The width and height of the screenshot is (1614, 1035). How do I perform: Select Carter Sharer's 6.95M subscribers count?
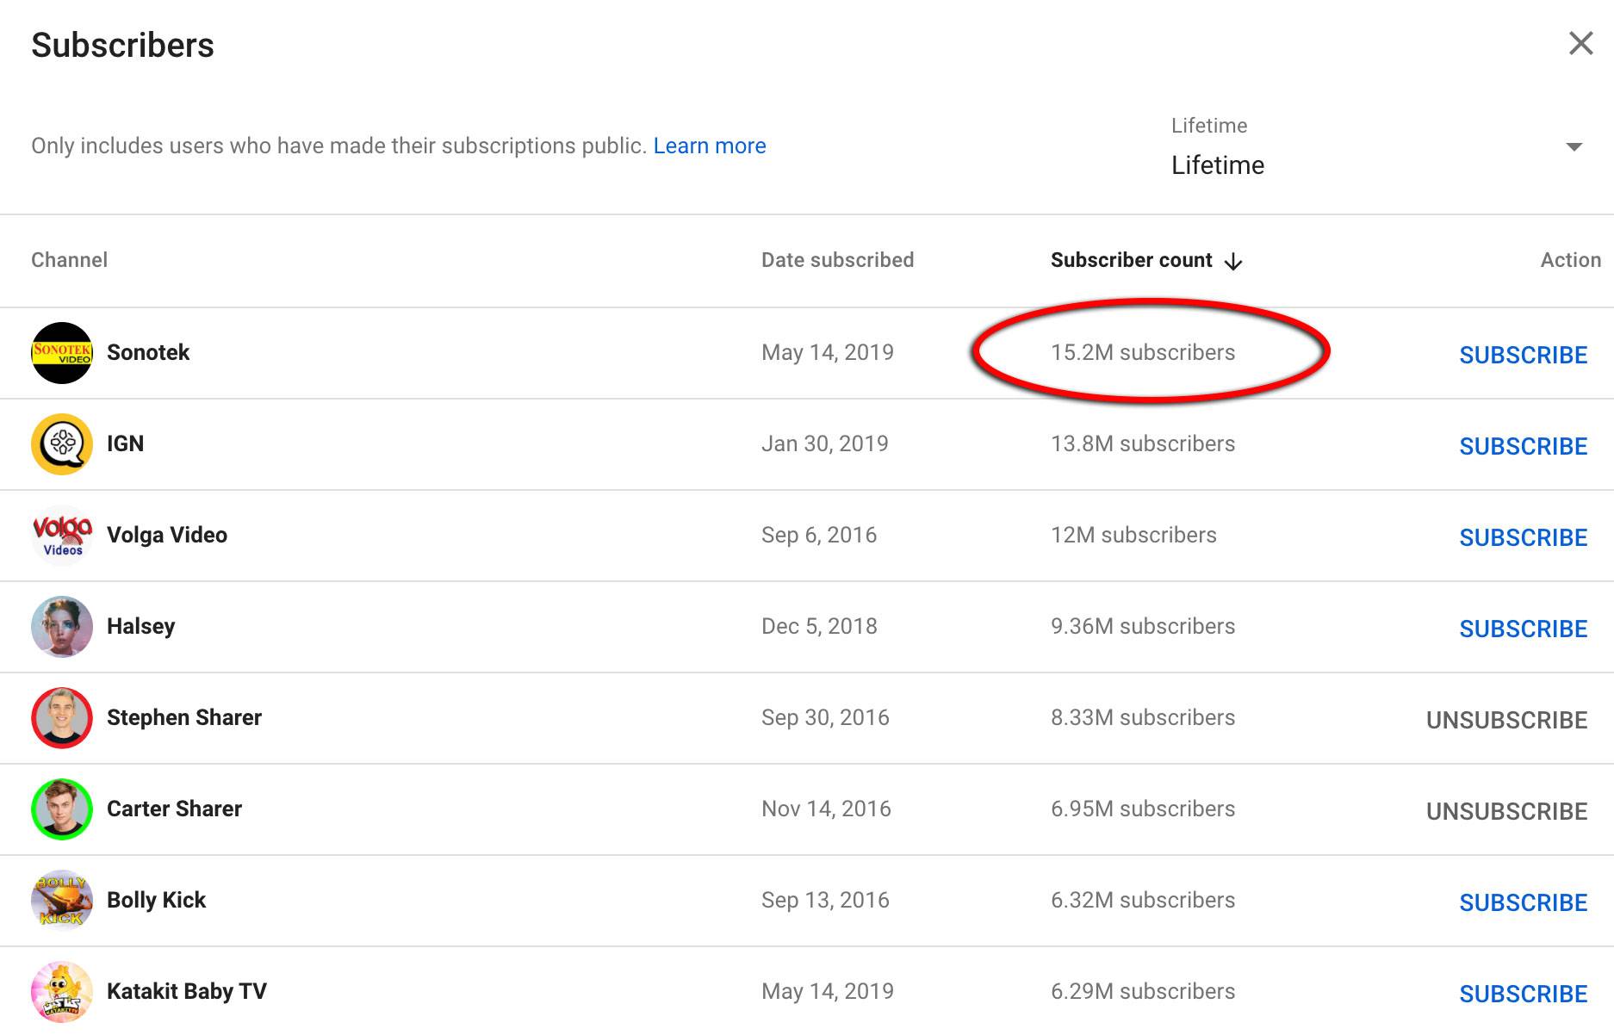1143,809
